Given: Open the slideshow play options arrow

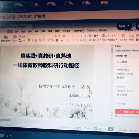Looking at the screenshot, I should pyautogui.click(x=114, y=129).
